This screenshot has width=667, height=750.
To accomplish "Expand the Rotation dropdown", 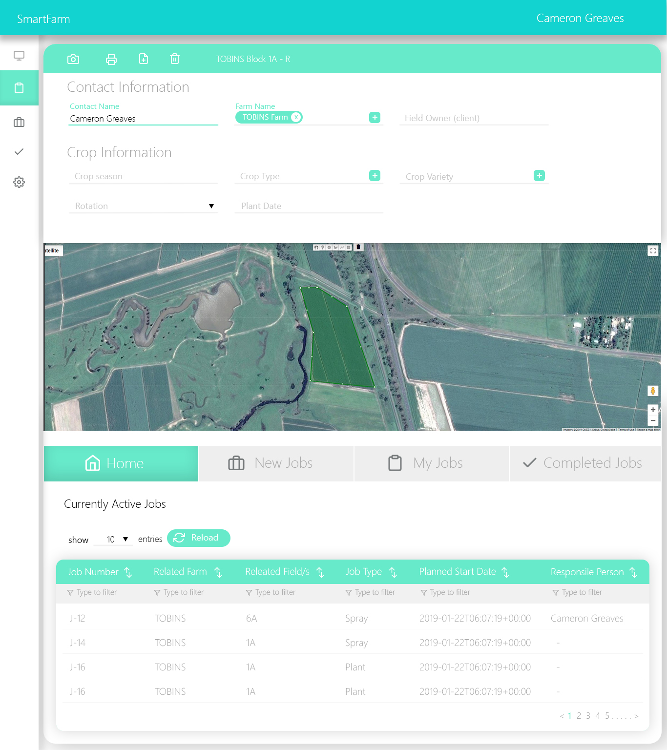I will 211,206.
